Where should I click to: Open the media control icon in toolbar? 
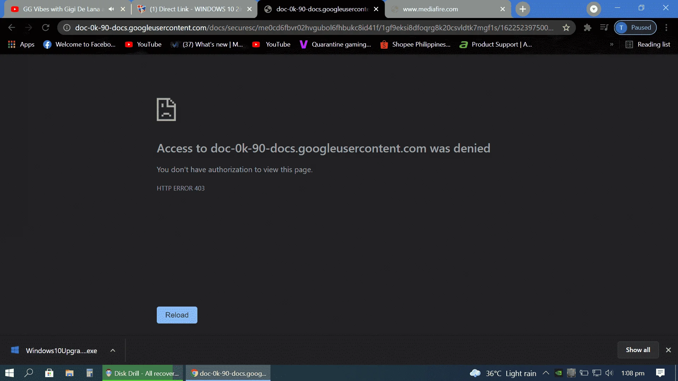(604, 28)
